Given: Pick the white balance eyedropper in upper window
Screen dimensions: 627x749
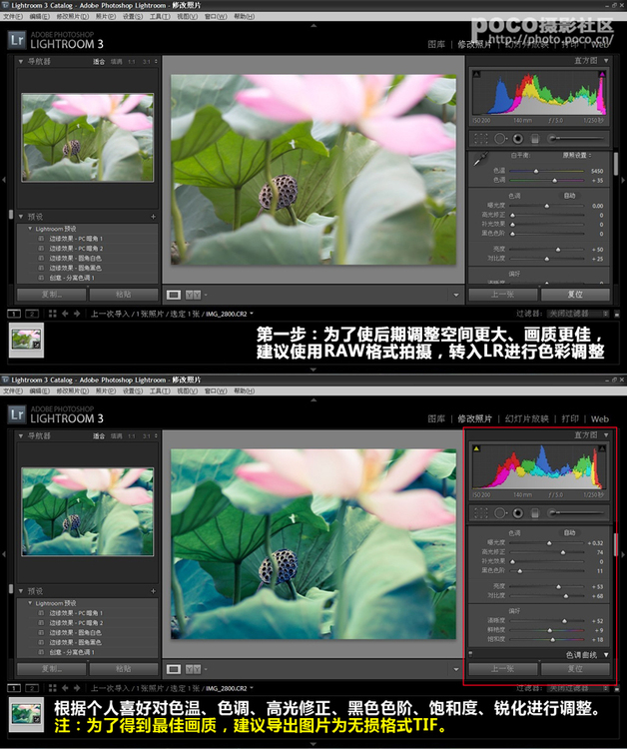Looking at the screenshot, I should coord(480,159).
